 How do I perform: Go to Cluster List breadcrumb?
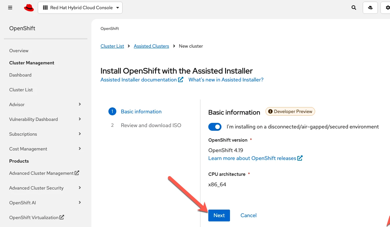point(112,46)
